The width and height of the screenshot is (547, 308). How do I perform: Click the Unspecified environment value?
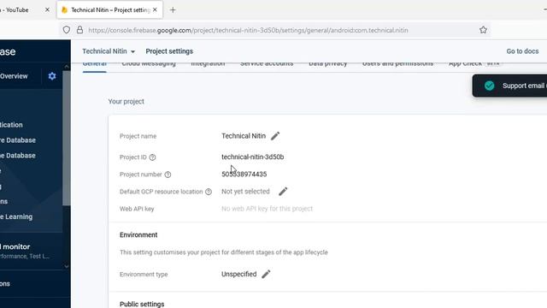pos(239,274)
